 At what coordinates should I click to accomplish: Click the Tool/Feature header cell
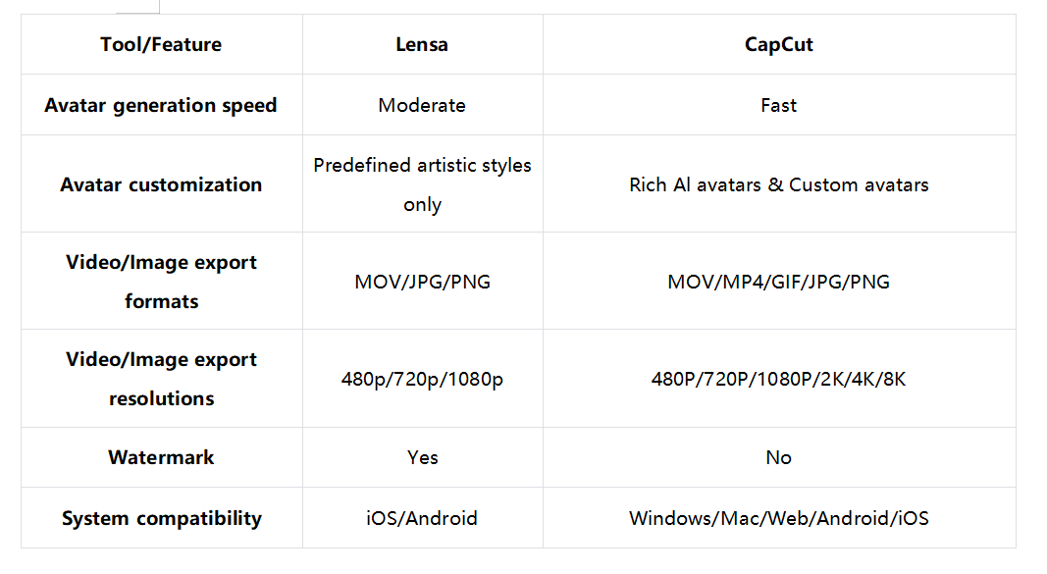(x=161, y=44)
